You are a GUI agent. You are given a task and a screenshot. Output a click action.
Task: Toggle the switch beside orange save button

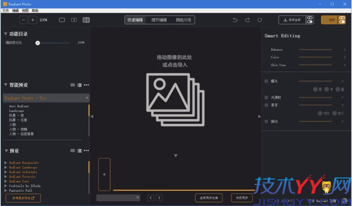[342, 20]
